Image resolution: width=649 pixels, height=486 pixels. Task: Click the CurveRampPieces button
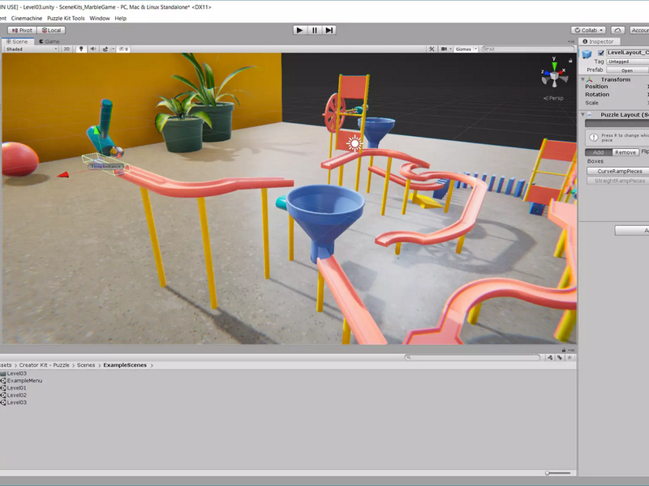click(620, 171)
